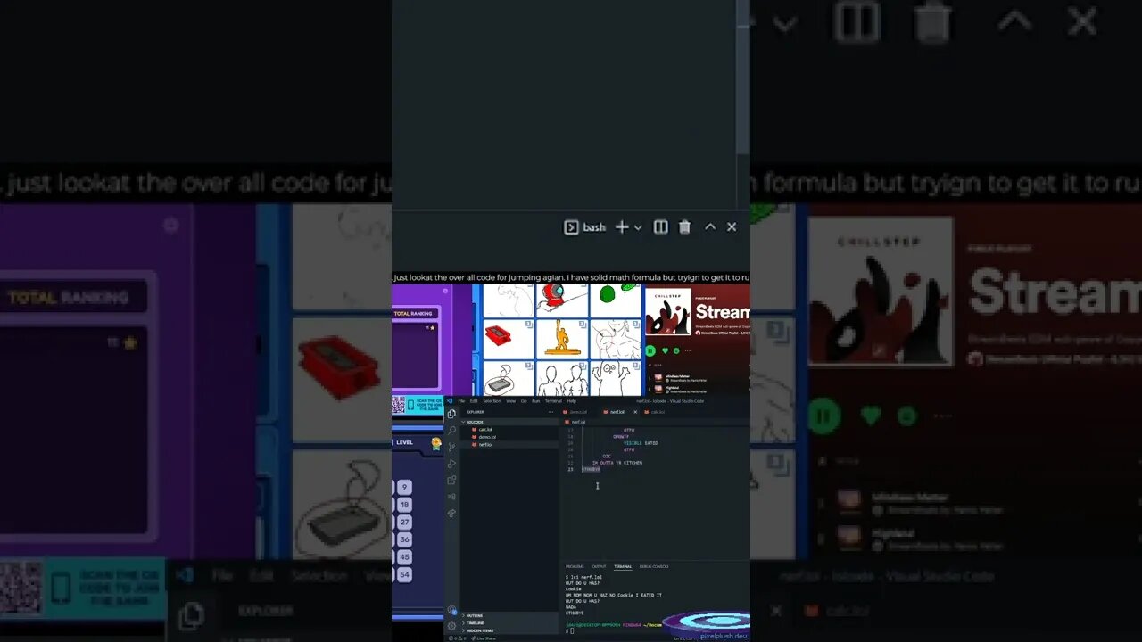Select the level 54 tile

404,574
